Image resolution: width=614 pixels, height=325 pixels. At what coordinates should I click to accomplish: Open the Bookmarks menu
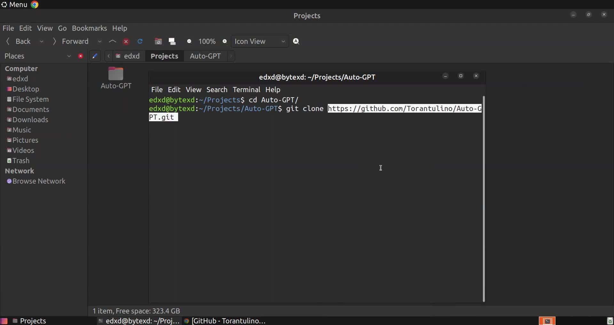pyautogui.click(x=90, y=28)
